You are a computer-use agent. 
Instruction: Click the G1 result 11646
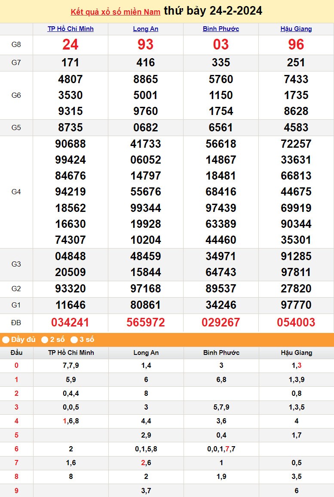click(x=70, y=305)
